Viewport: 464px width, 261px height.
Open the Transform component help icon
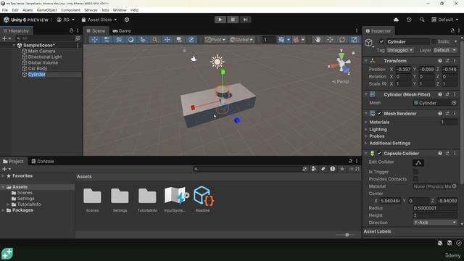[440, 61]
